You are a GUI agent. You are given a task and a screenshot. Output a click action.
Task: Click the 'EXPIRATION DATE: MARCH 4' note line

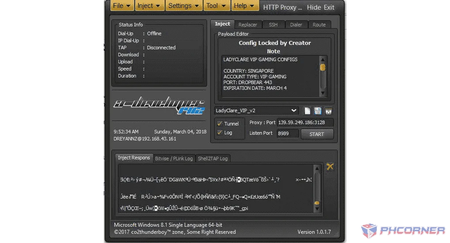255,88
